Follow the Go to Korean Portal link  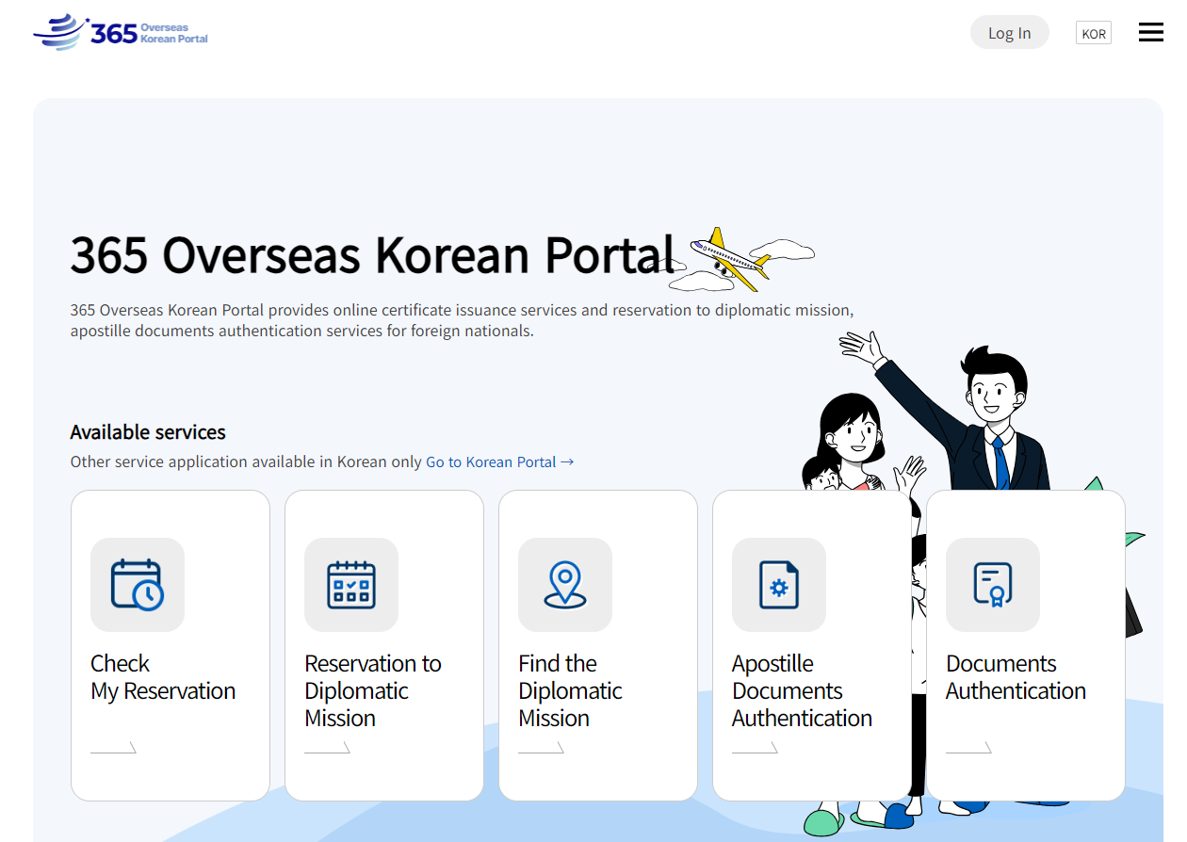[500, 461]
